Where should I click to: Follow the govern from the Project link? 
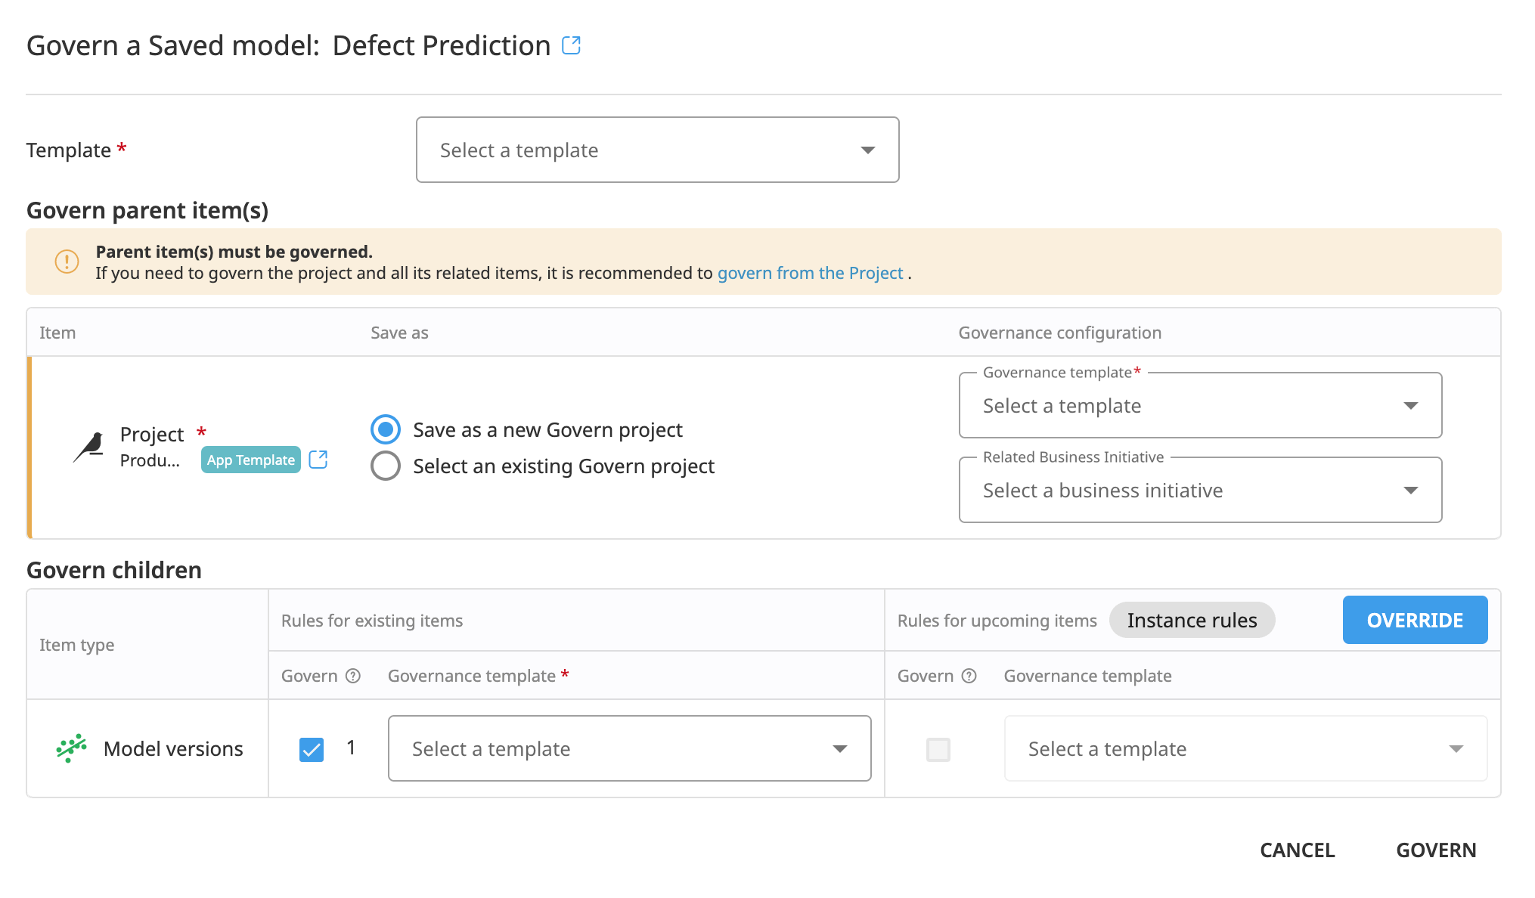point(811,273)
